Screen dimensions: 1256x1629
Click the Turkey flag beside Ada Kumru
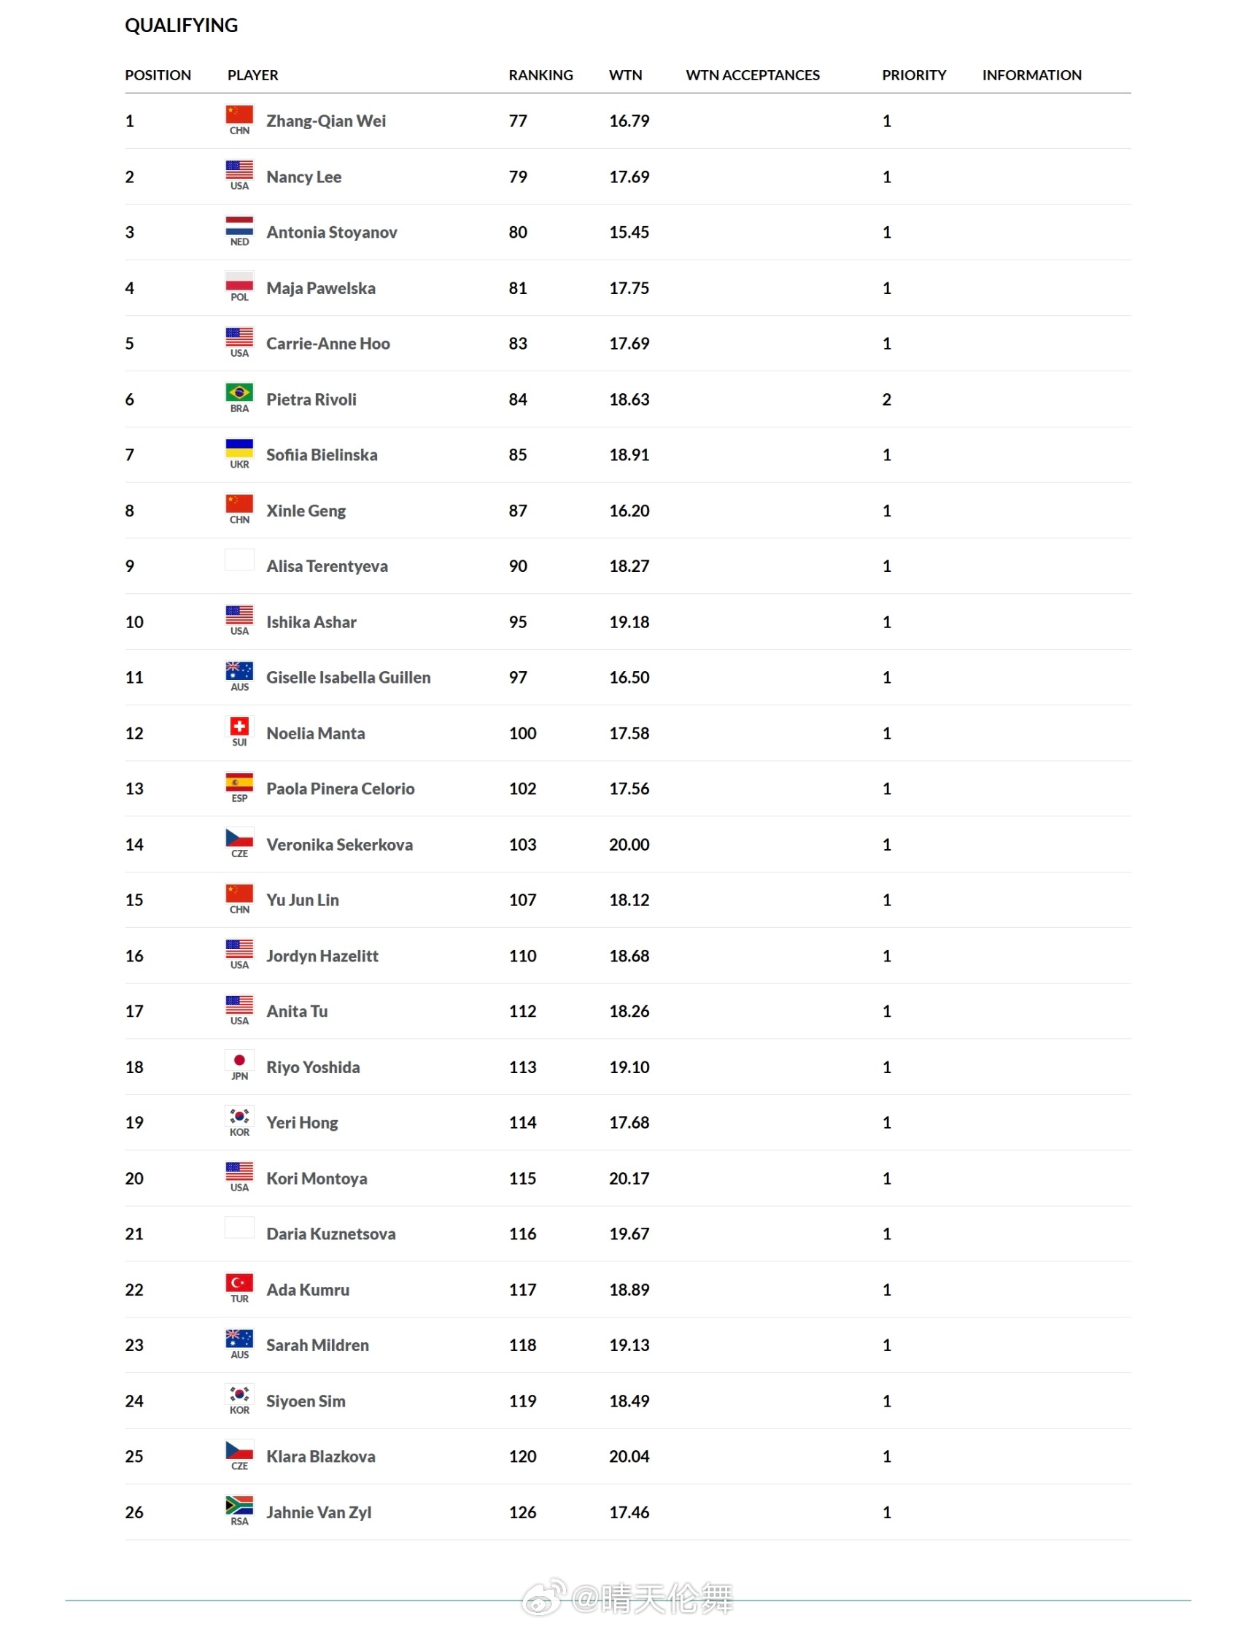click(x=239, y=1283)
